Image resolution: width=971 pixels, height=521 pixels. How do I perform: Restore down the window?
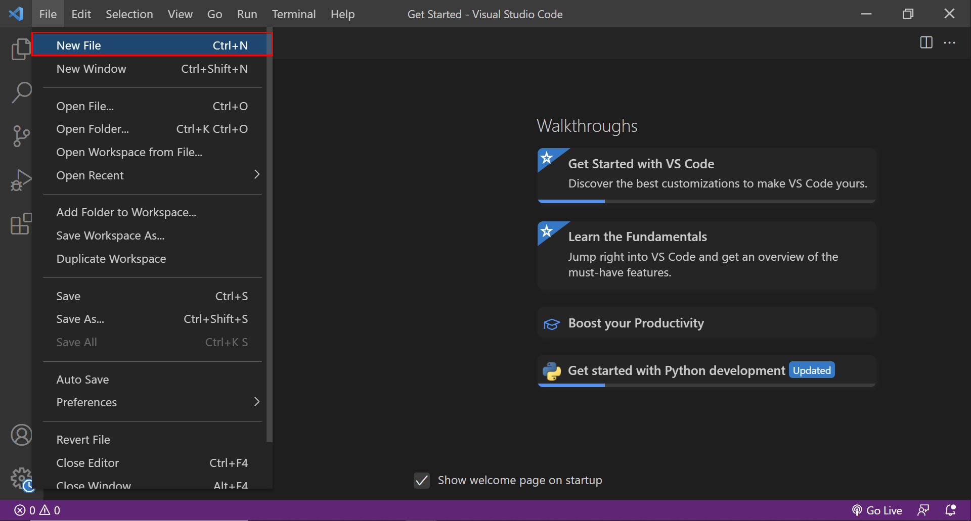click(908, 14)
